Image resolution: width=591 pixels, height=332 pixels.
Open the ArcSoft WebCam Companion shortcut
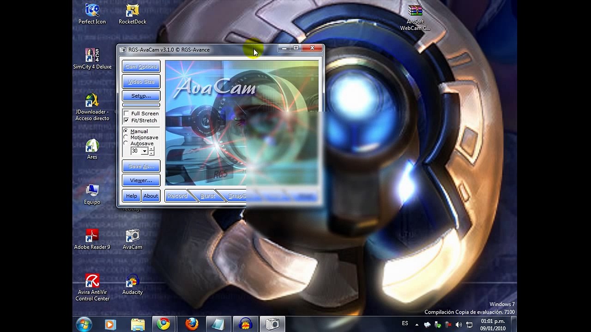point(415,18)
